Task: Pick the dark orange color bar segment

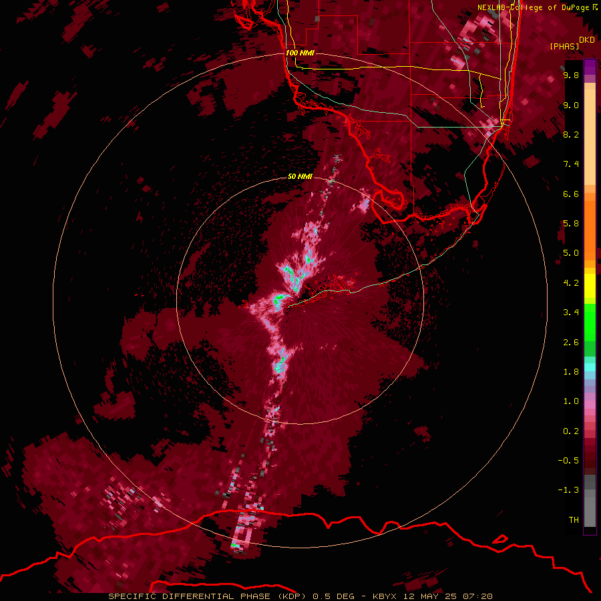Action: pos(590,230)
